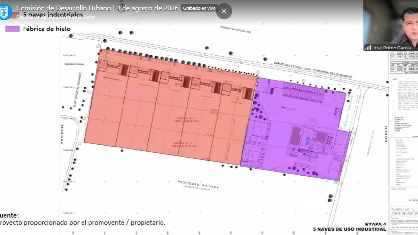
Task: Click the 'PROPIEDAD PRIVADA' label below the plots
Action: [x=198, y=184]
